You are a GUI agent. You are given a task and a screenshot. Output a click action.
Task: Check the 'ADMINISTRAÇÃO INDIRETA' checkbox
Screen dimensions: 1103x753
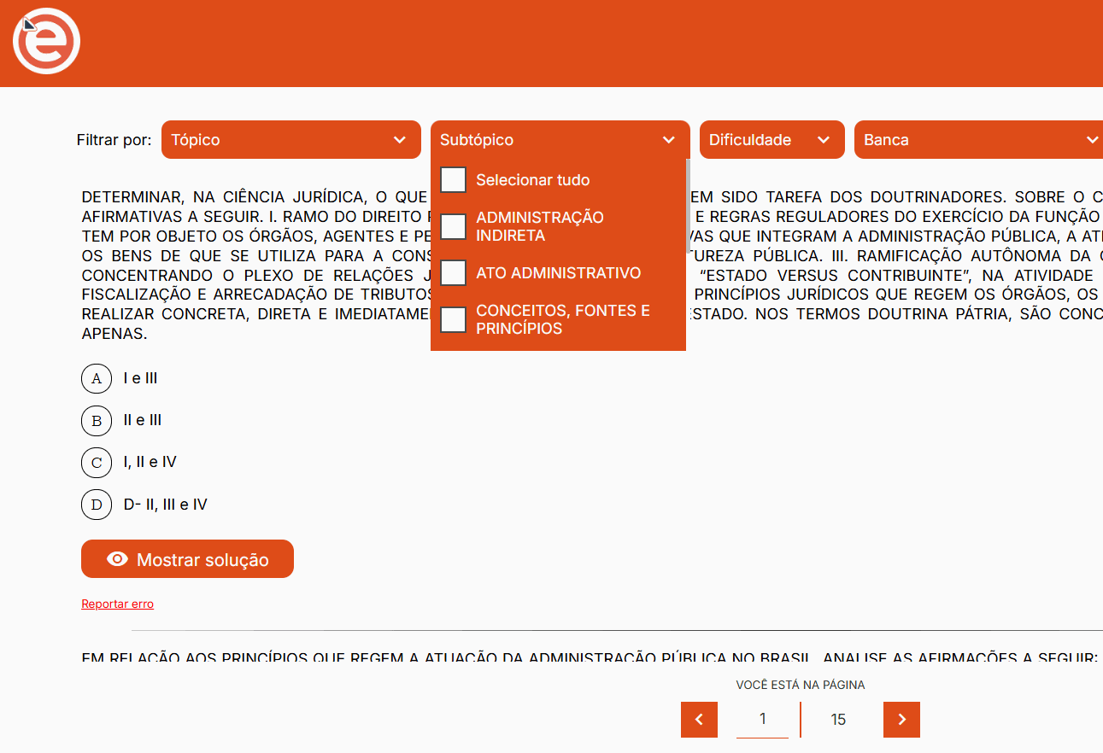[453, 226]
